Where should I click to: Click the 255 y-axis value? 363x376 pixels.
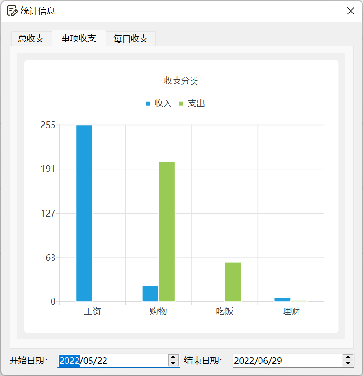(48, 125)
